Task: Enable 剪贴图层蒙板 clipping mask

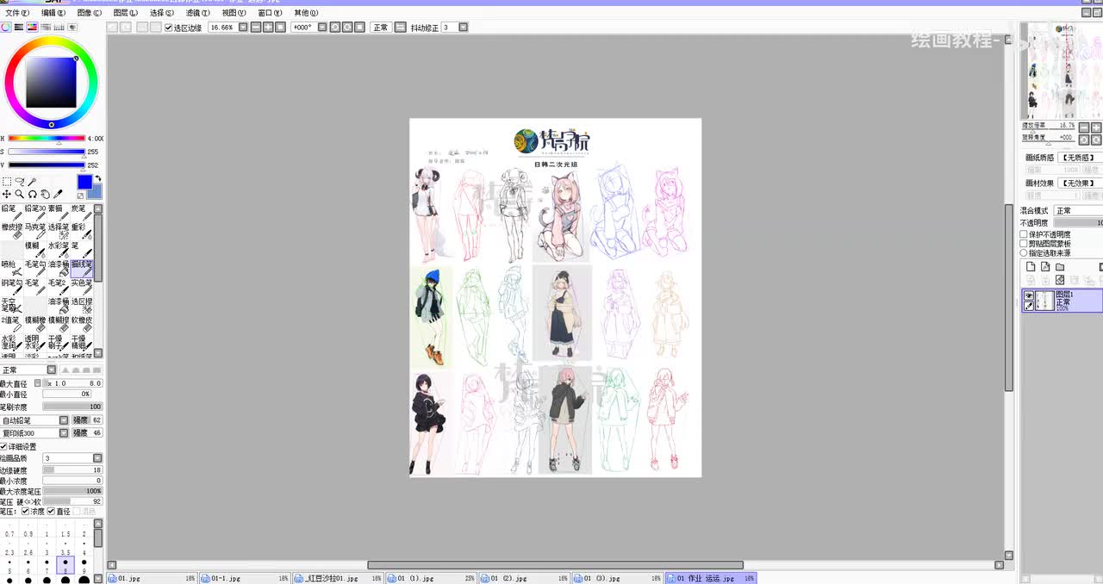Action: click(1023, 244)
